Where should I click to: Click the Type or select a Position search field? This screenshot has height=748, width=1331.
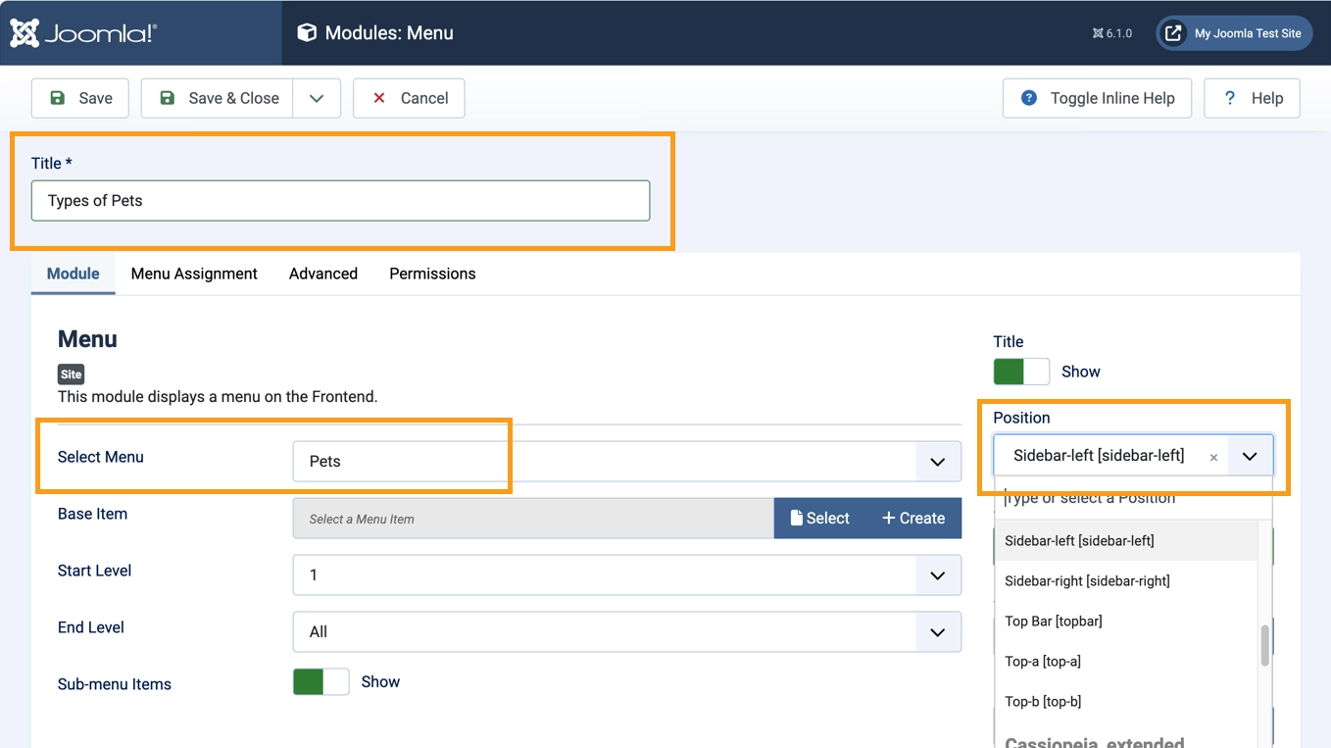click(x=1133, y=498)
